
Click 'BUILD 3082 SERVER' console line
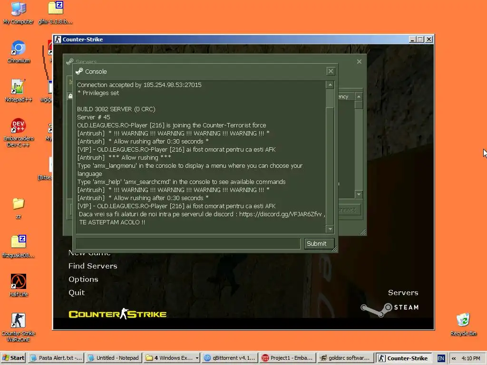tap(116, 109)
